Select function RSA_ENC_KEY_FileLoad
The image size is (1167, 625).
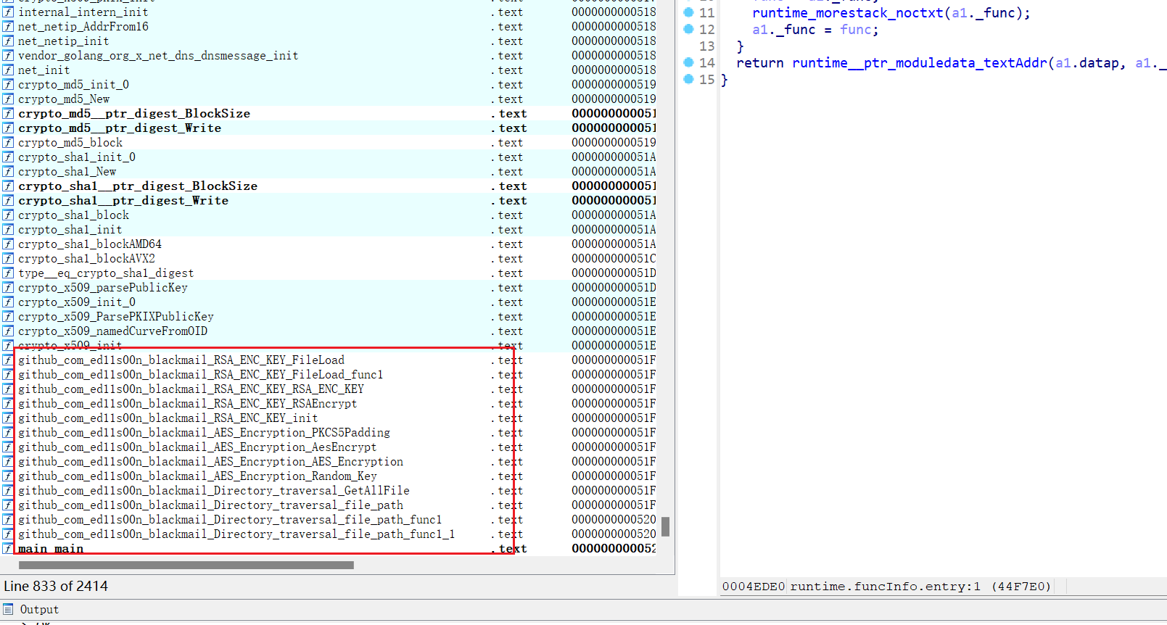coord(181,360)
